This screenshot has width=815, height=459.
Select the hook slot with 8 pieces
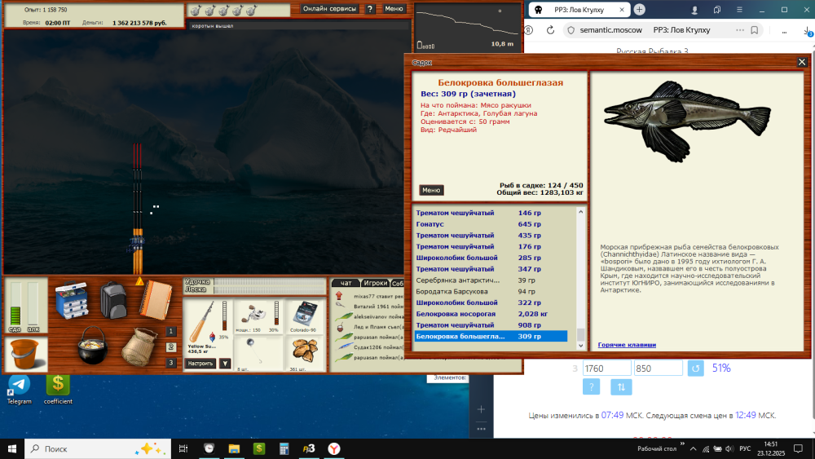click(259, 354)
